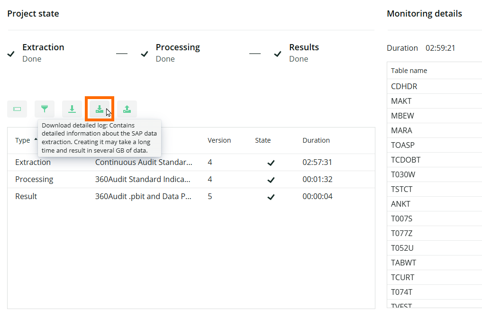Click the simple download icon in the toolbar
The height and width of the screenshot is (319, 482).
(x=72, y=109)
